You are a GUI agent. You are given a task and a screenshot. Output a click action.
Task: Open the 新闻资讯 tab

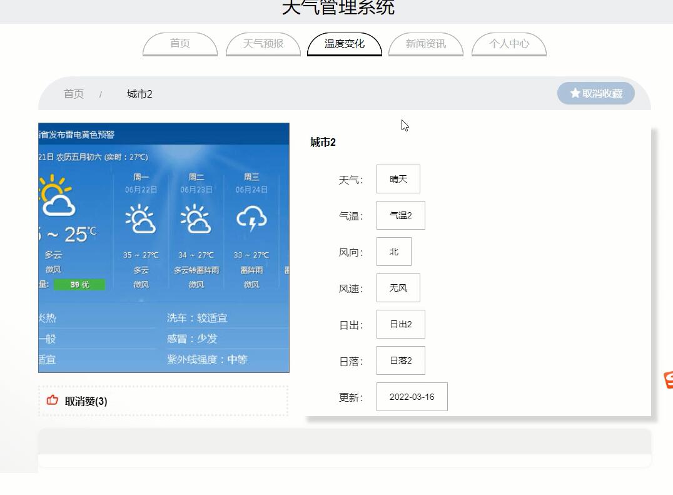click(426, 44)
